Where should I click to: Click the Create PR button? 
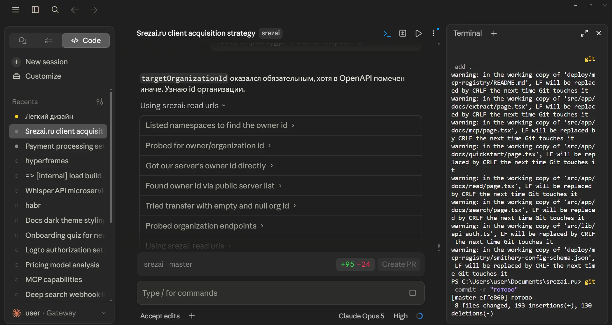point(399,265)
